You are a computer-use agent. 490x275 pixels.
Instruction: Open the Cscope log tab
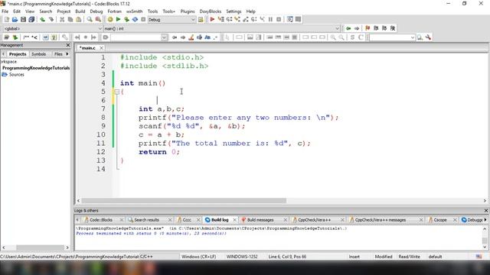point(440,220)
